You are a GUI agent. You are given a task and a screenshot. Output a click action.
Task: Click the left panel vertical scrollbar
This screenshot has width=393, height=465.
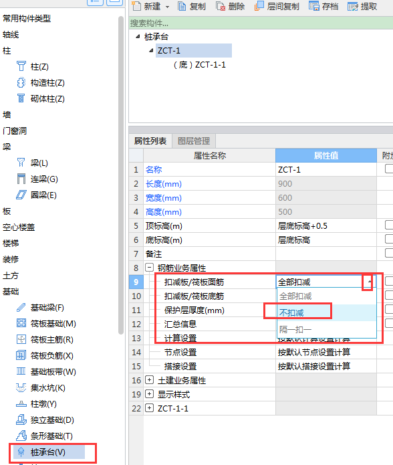pyautogui.click(x=120, y=175)
